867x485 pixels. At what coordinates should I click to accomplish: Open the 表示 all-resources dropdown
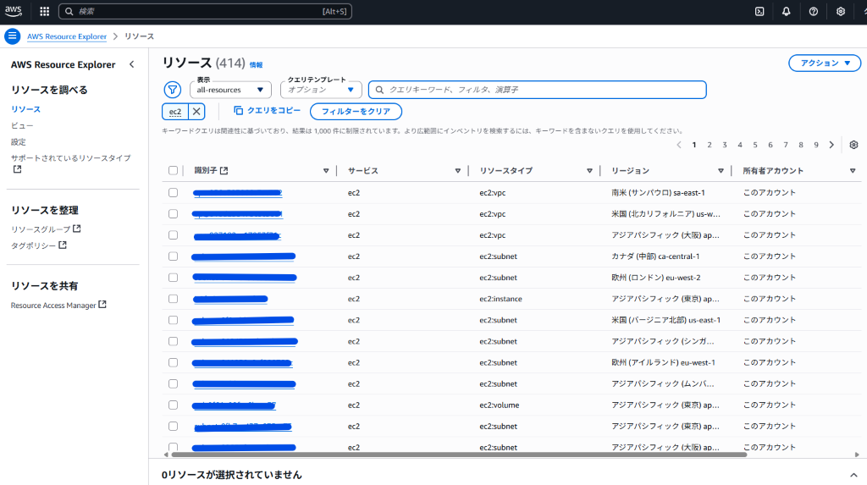coord(230,90)
